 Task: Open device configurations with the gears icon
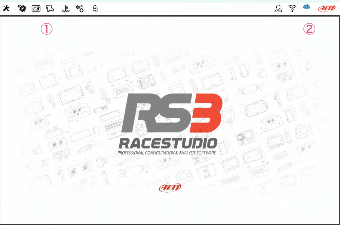tap(22, 8)
